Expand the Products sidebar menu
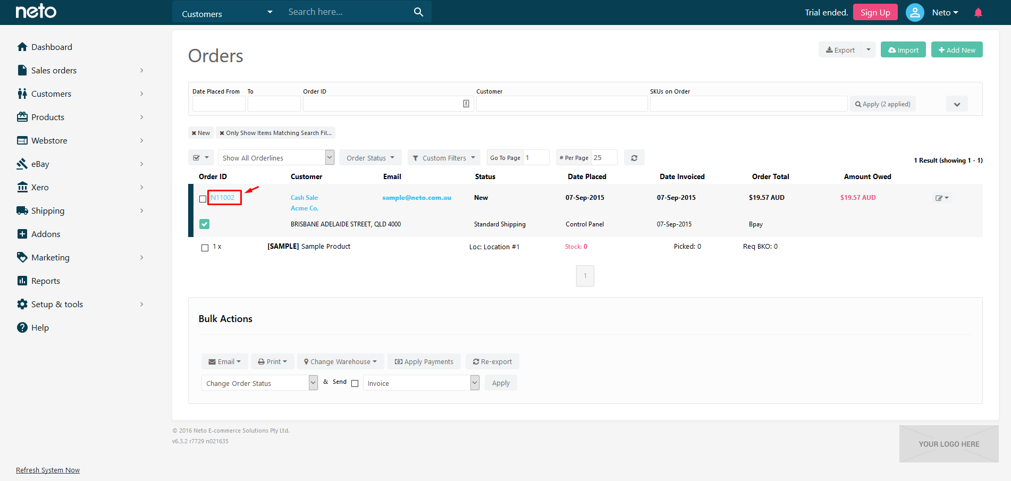Screen dimensions: 1011x481 coord(141,117)
